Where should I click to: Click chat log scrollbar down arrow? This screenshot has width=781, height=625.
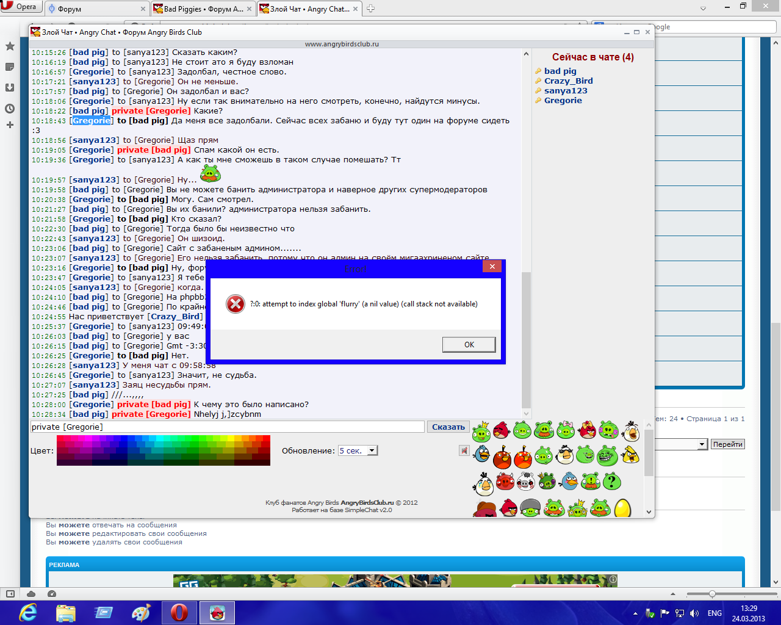(527, 414)
